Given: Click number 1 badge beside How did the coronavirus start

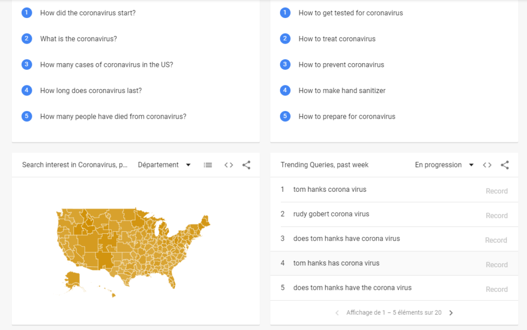Looking at the screenshot, I should pyautogui.click(x=27, y=13).
